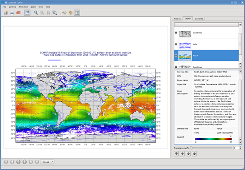Viewport: 245px width, 170px height.
Task: Click the play animation button
Action: click(x=6, y=162)
